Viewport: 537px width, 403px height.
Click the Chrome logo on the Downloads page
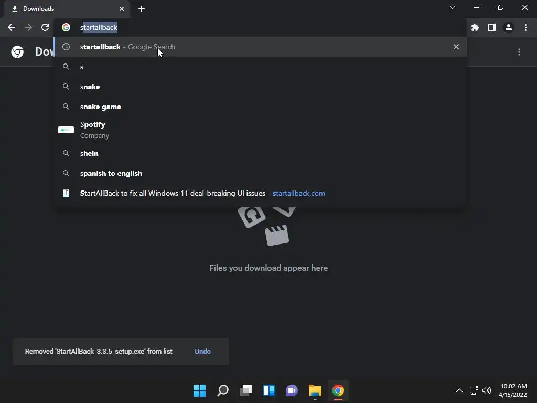click(x=17, y=52)
